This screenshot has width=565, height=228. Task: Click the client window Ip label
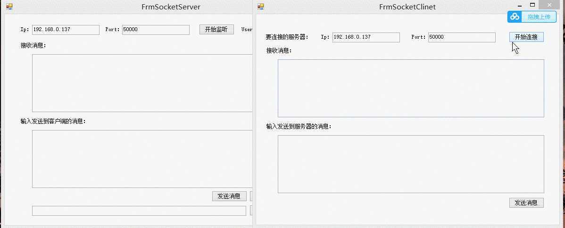pyautogui.click(x=325, y=37)
